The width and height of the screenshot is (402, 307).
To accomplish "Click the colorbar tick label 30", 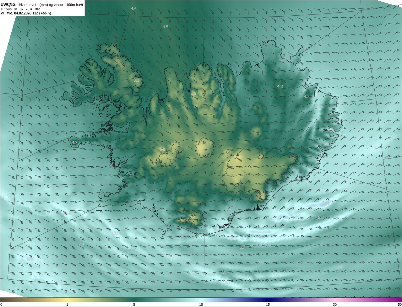I will tap(335, 304).
